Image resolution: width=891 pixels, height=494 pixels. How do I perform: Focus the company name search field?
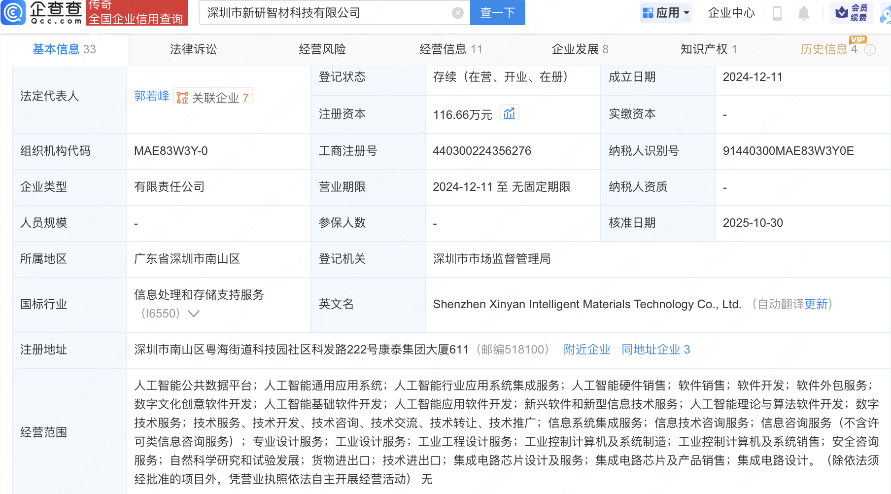click(x=325, y=13)
